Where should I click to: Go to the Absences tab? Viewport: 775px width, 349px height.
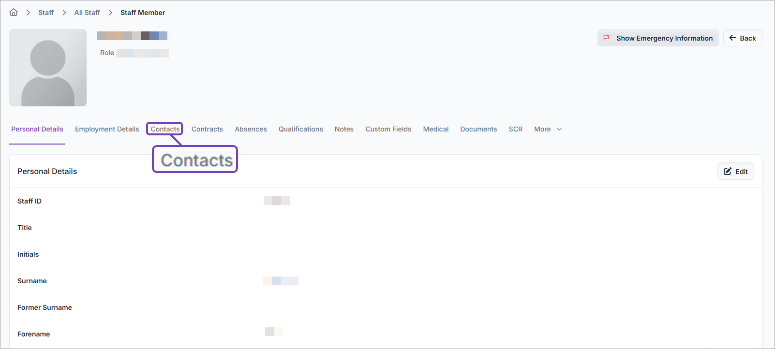[251, 129]
